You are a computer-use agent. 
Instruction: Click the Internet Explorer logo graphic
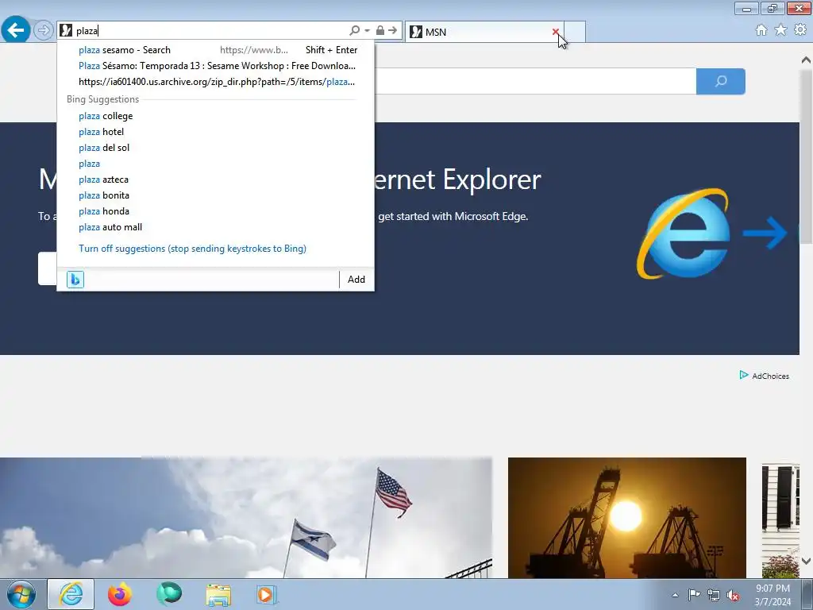[x=684, y=234]
